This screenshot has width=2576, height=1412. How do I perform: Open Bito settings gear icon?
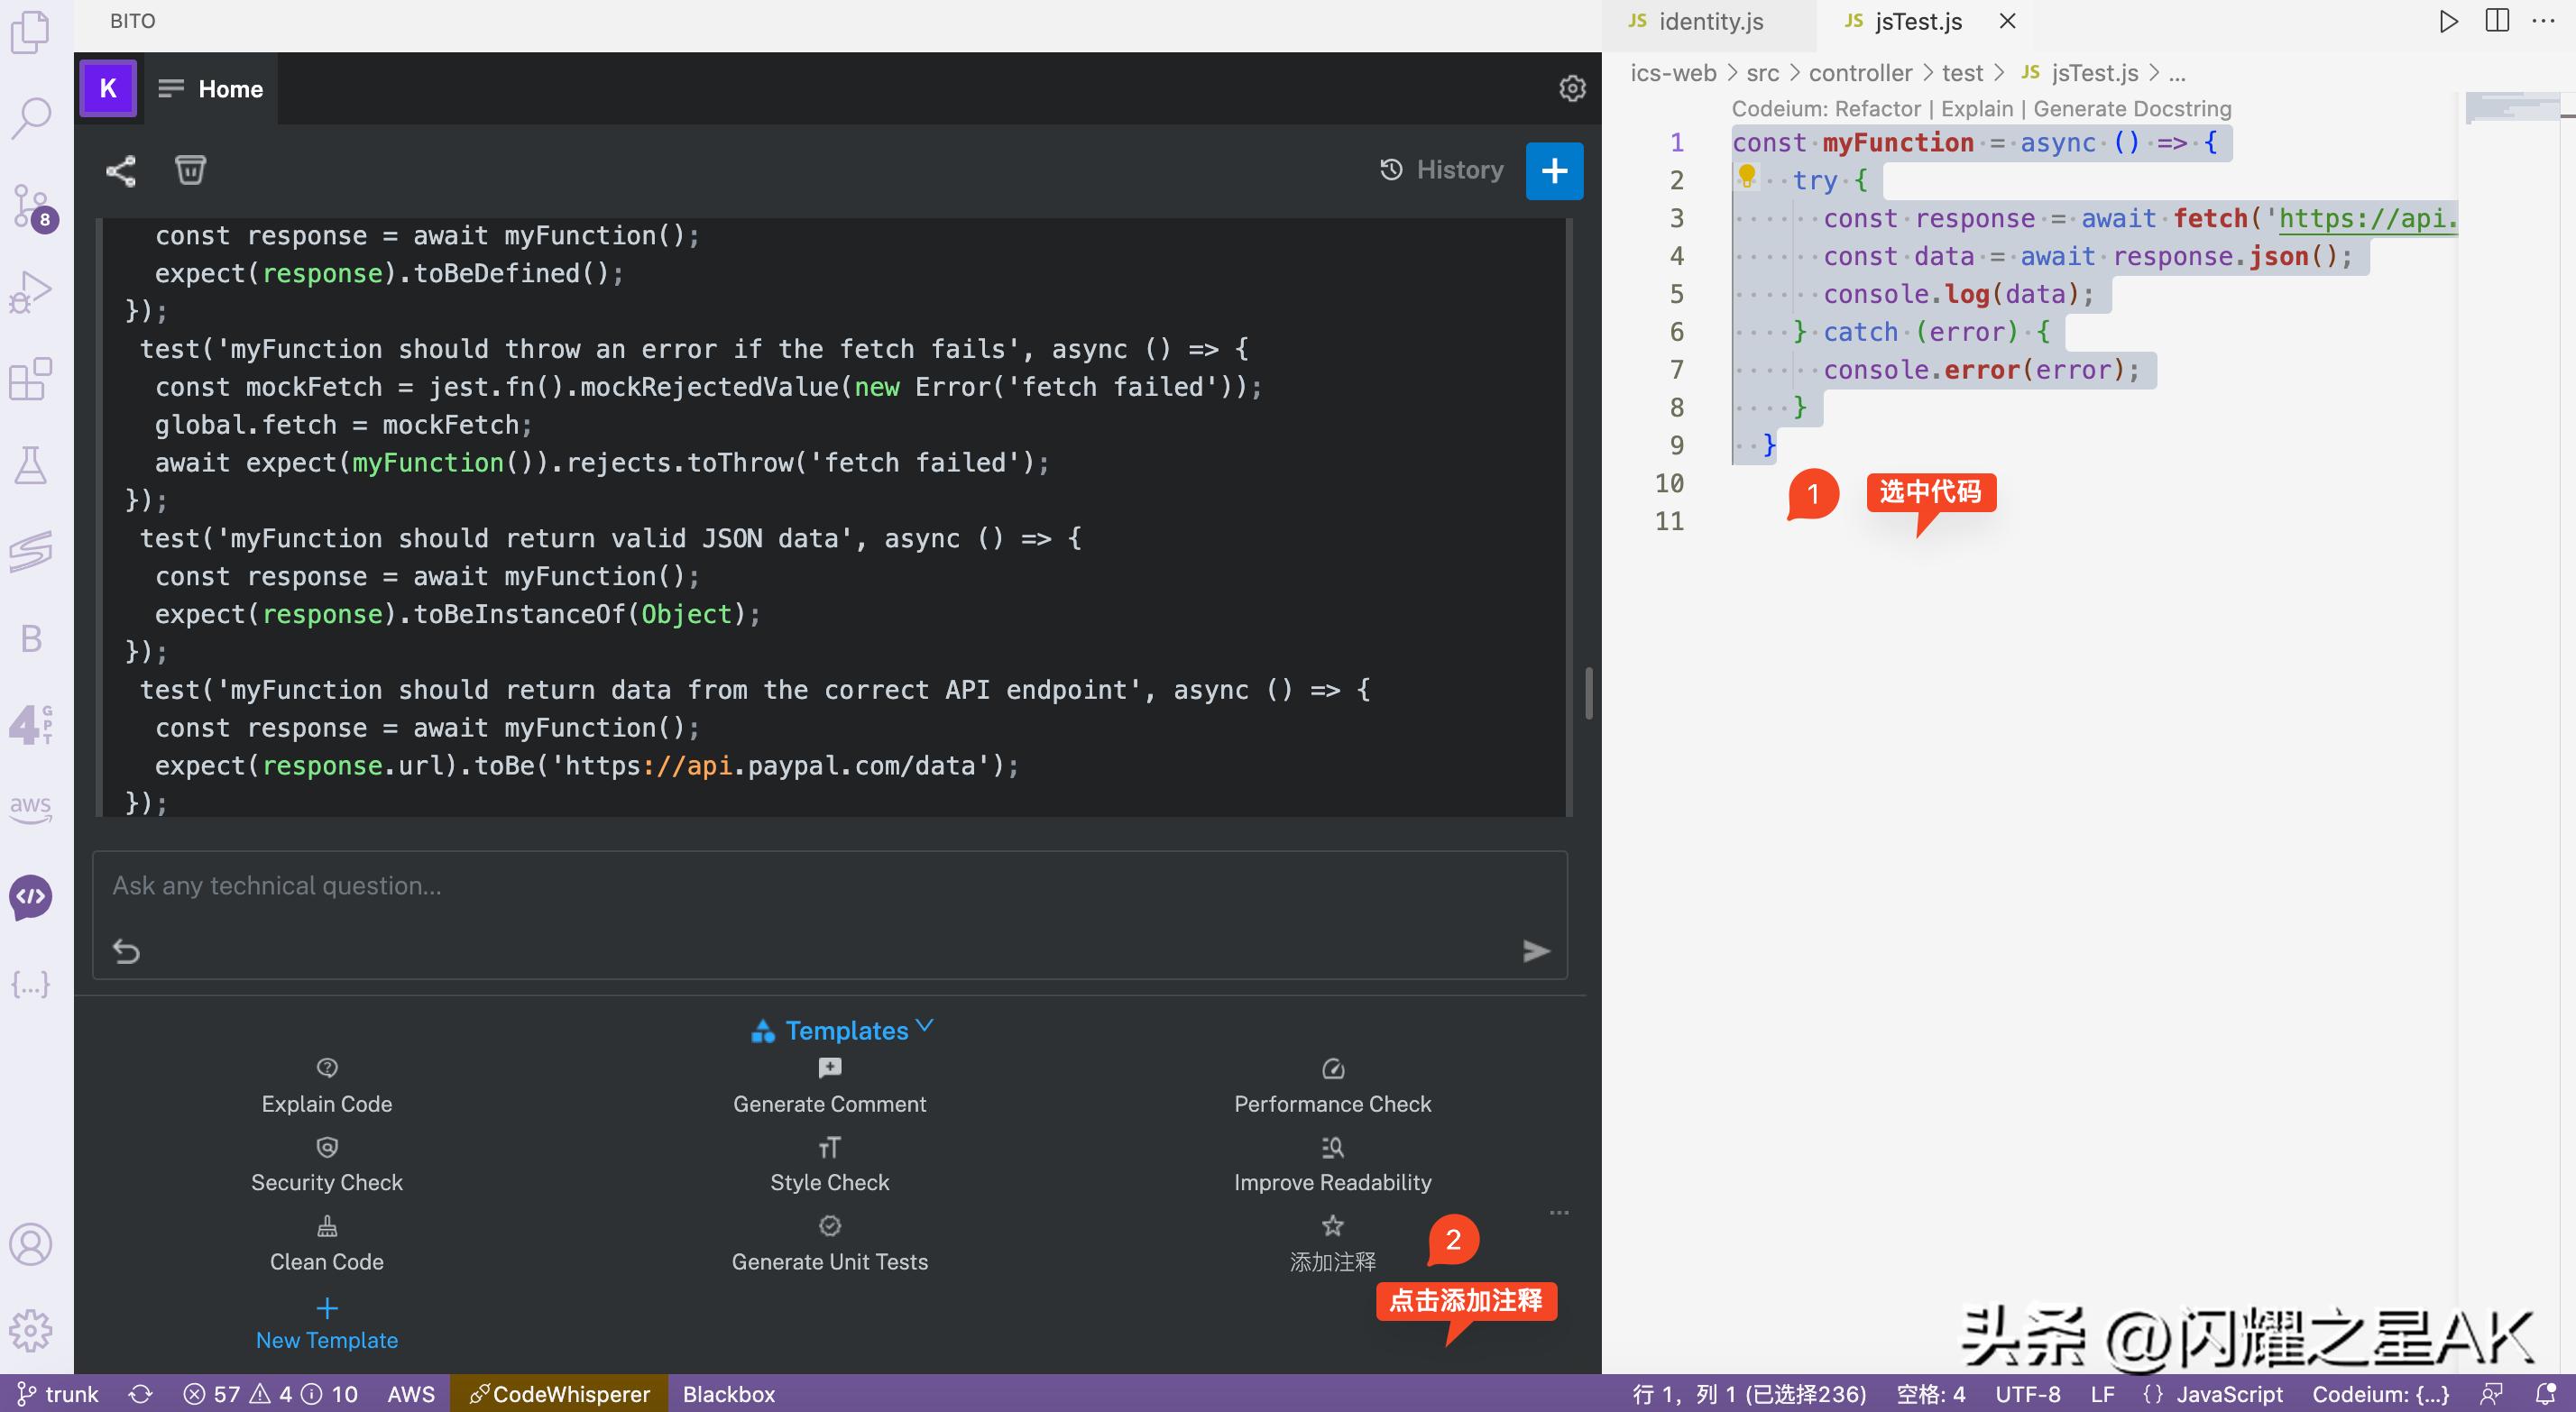coord(1572,88)
